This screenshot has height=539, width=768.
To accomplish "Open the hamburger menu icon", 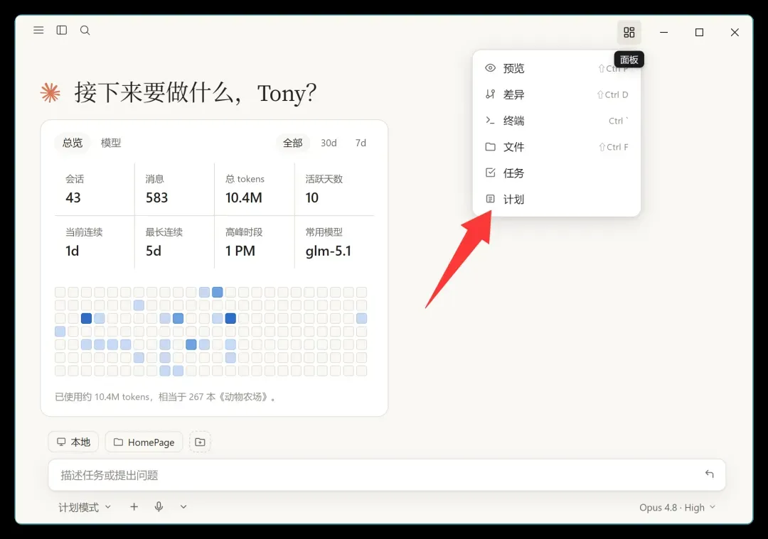I will point(38,31).
